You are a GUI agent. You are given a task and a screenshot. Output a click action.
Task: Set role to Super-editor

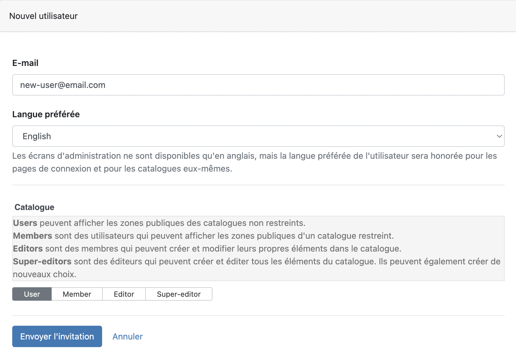point(179,294)
